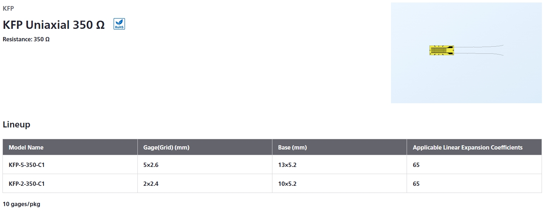Click the coefficient 65 in KFP-5 row
The height and width of the screenshot is (215, 543).
416,165
